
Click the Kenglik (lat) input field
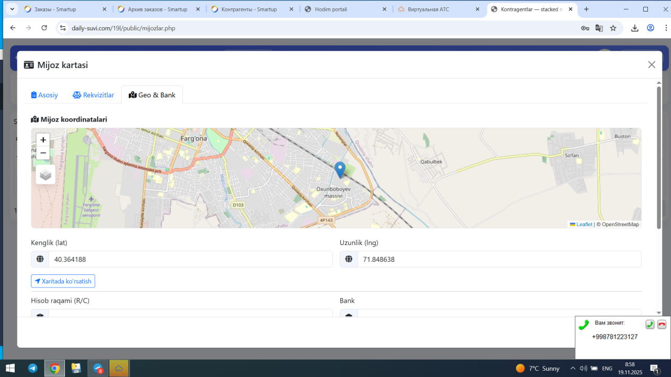click(190, 259)
